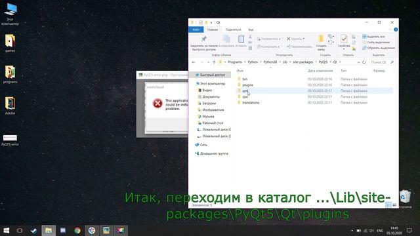
Task: Click the Explorer help question icon
Action: tap(396, 29)
